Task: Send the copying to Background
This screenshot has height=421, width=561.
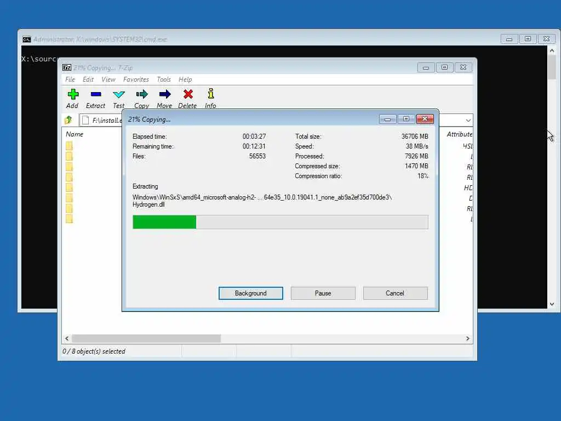Action: pos(251,293)
